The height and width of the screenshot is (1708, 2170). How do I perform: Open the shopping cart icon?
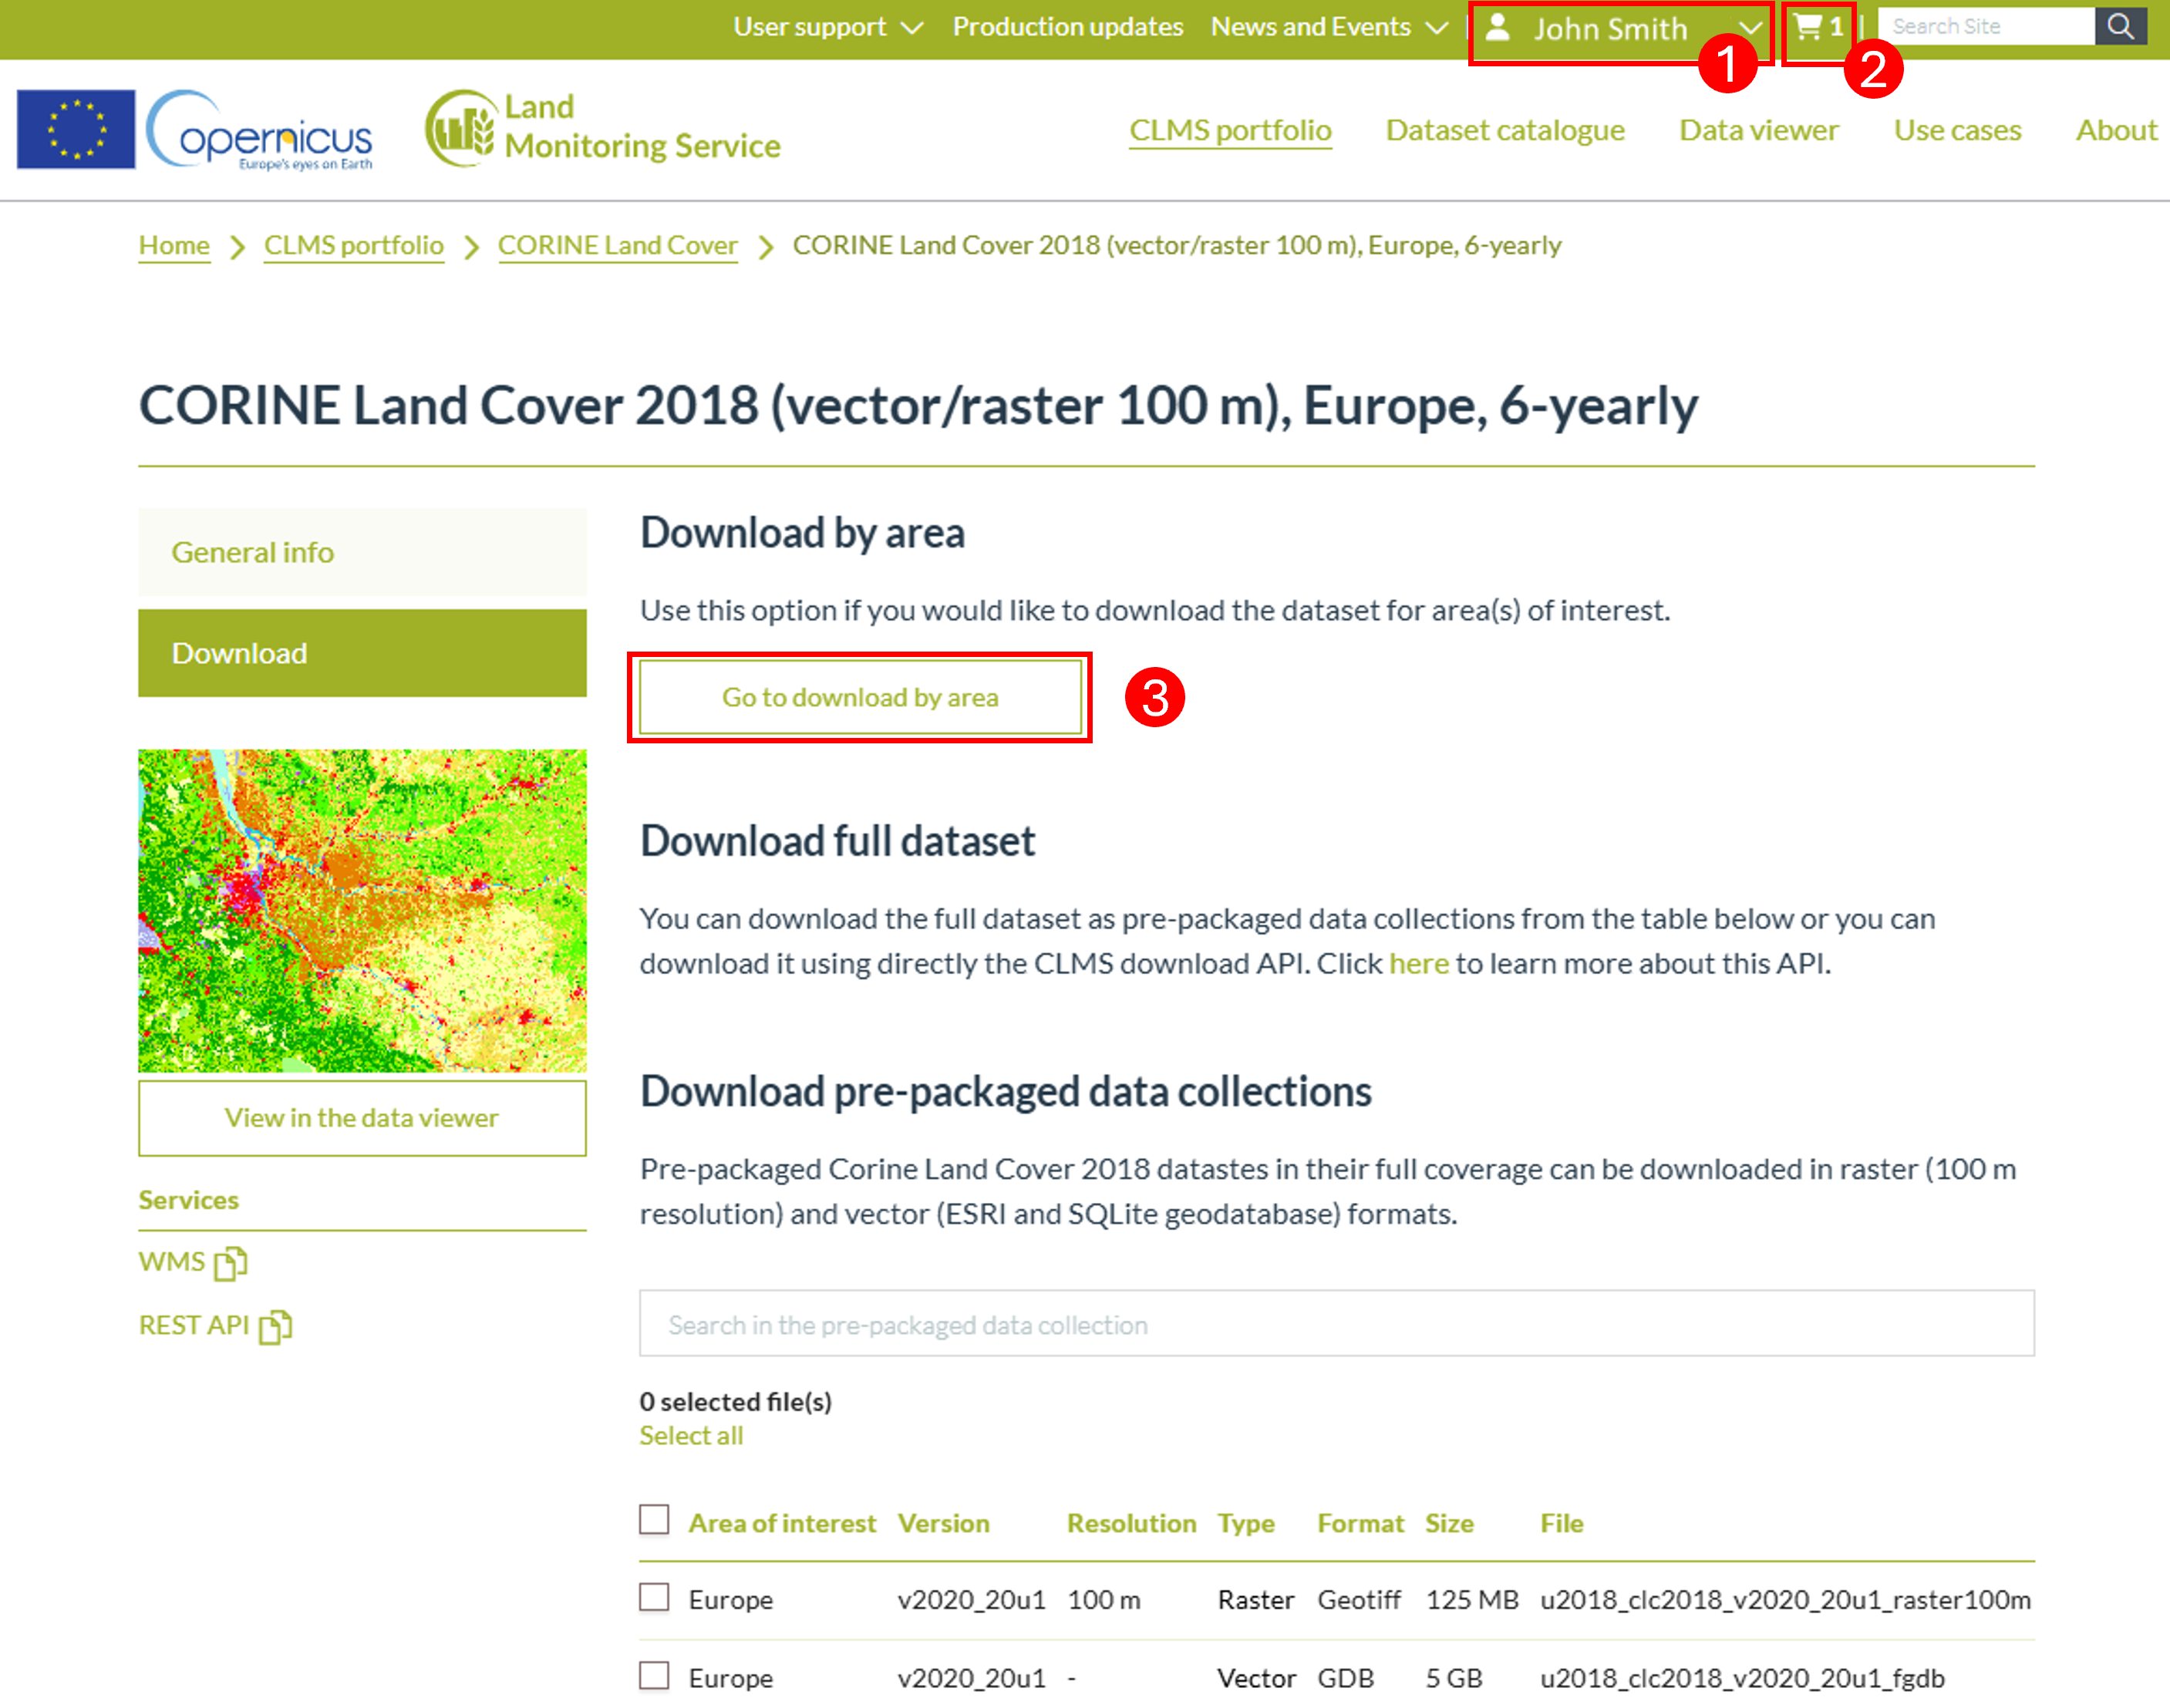point(1807,27)
